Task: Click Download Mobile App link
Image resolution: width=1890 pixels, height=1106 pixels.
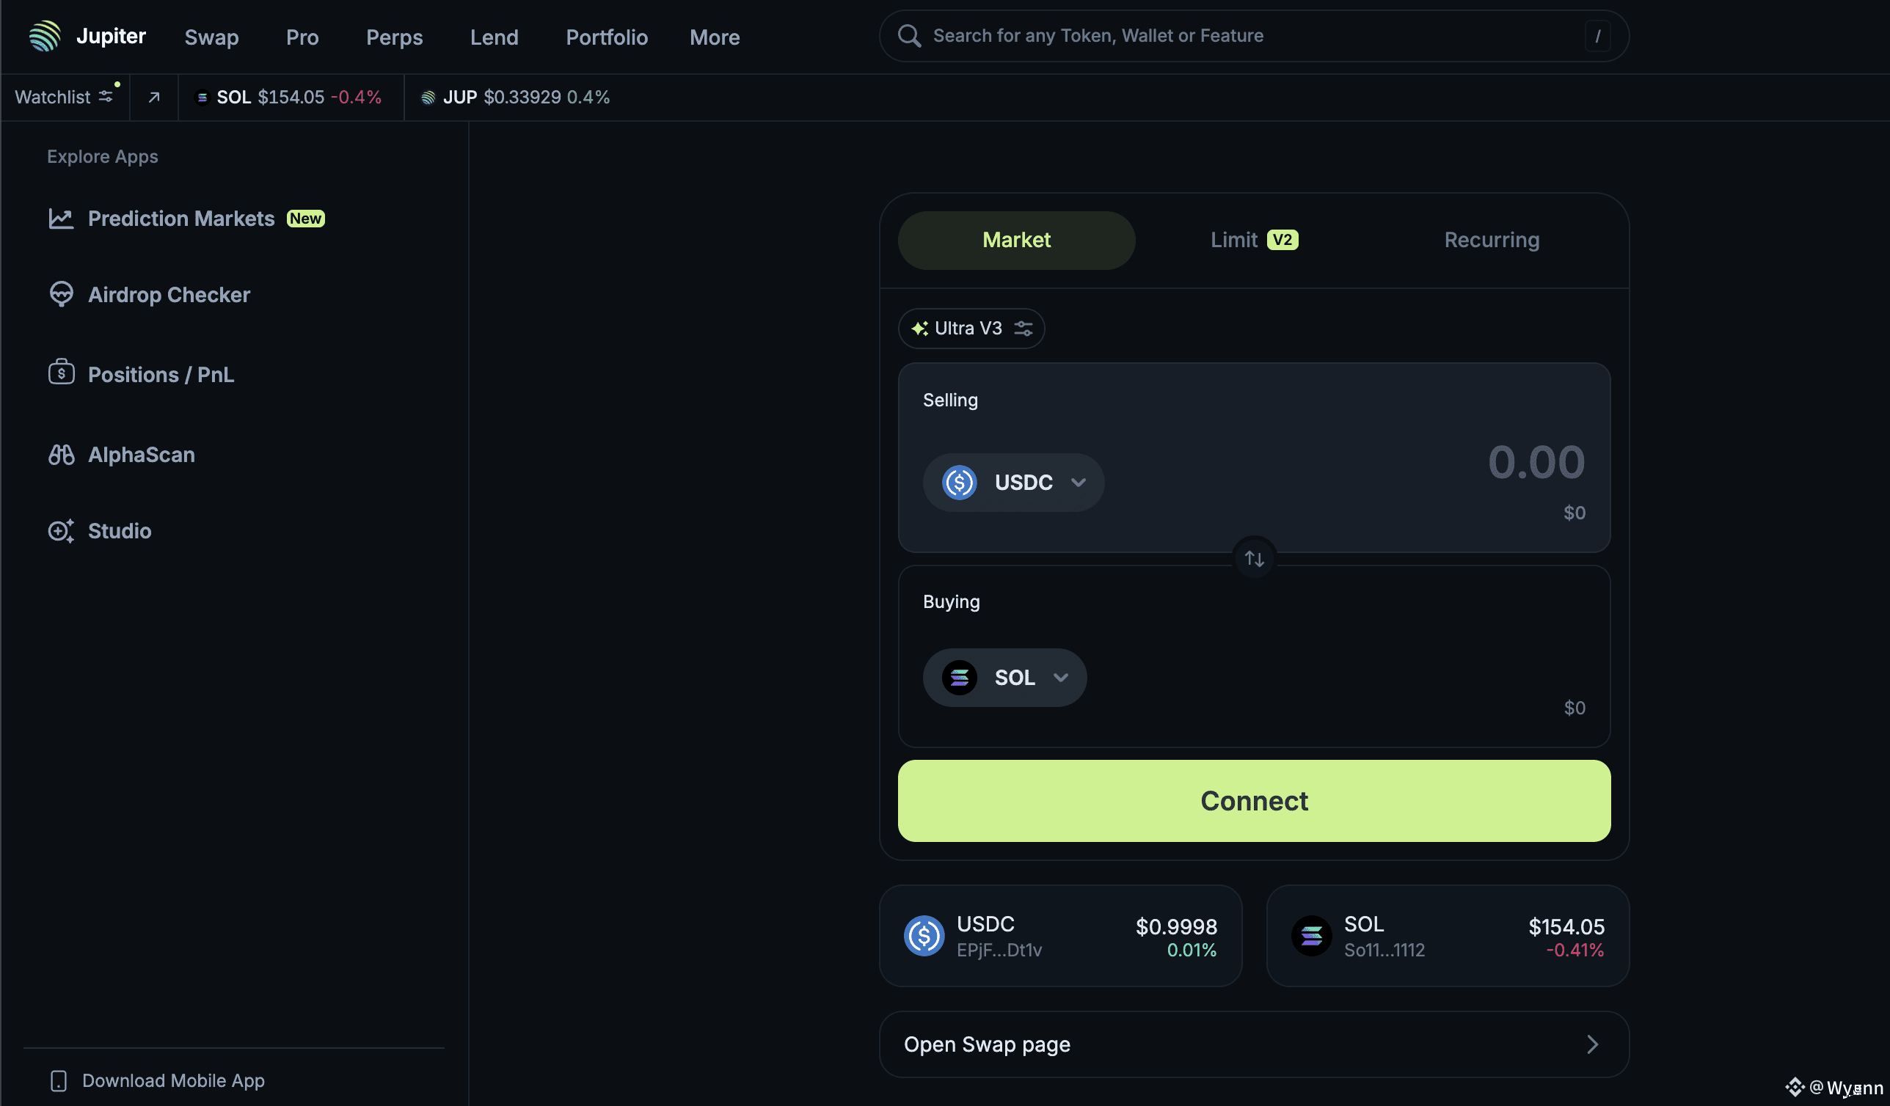Action: [x=172, y=1080]
